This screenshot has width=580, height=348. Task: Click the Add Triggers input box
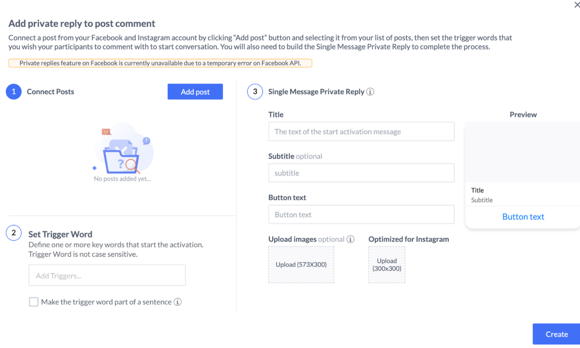point(107,275)
